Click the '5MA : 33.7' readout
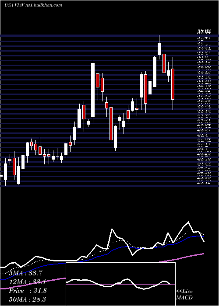The image size is (219, 306). pyautogui.click(x=26, y=273)
